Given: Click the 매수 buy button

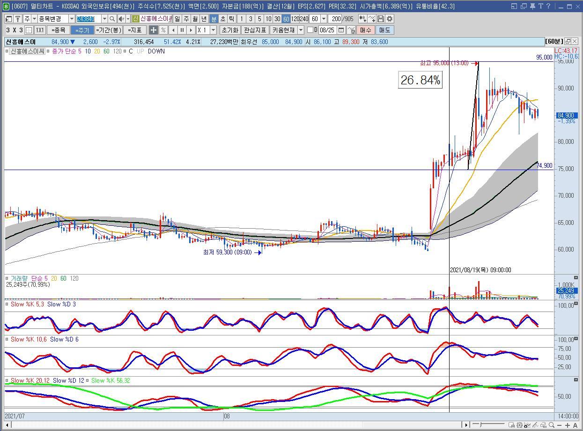Looking at the screenshot, I should 365,30.
